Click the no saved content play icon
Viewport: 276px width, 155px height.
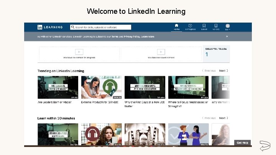point(161,52)
